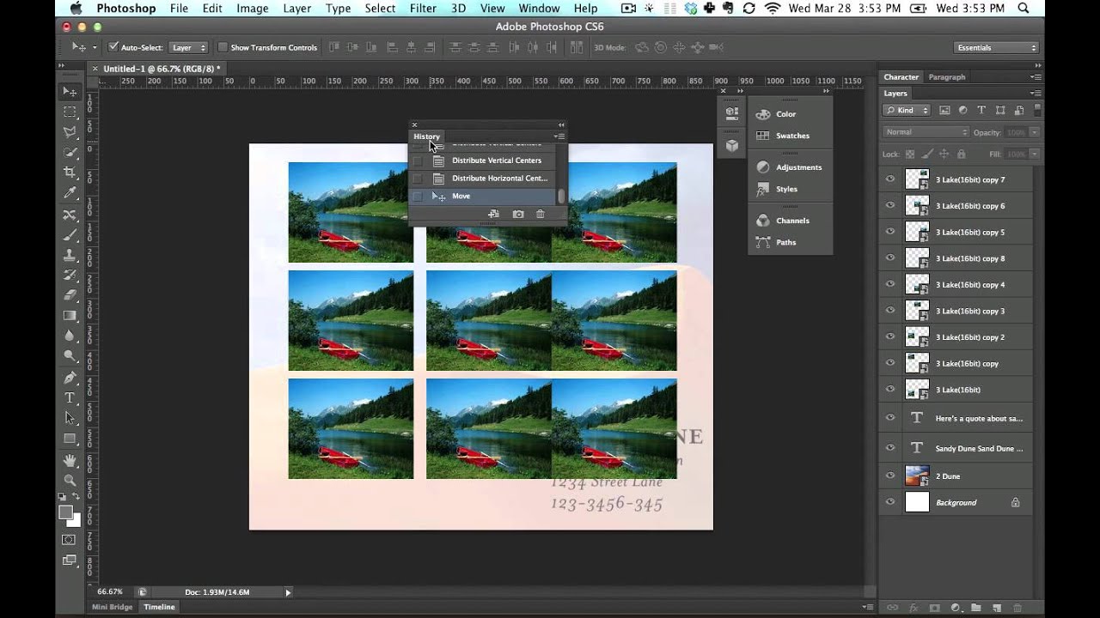Viewport: 1100px width, 618px height.
Task: Select the Hand tool
Action: (70, 460)
